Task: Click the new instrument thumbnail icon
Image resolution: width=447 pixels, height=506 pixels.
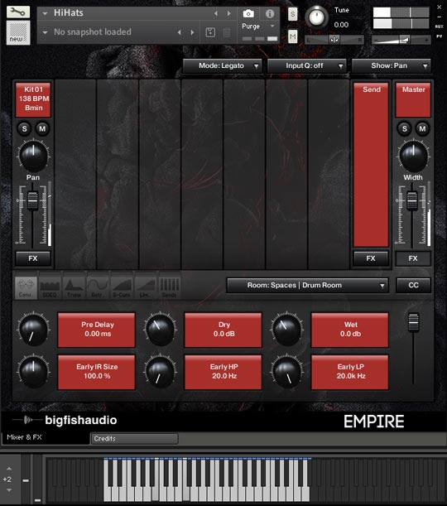Action: pos(18,32)
